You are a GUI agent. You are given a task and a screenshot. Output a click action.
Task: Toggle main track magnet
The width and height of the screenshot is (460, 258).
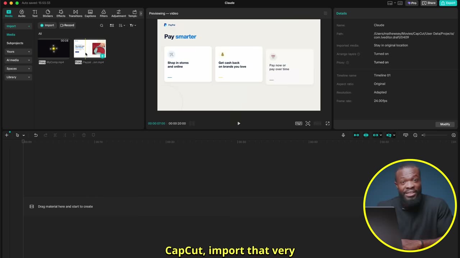point(356,135)
